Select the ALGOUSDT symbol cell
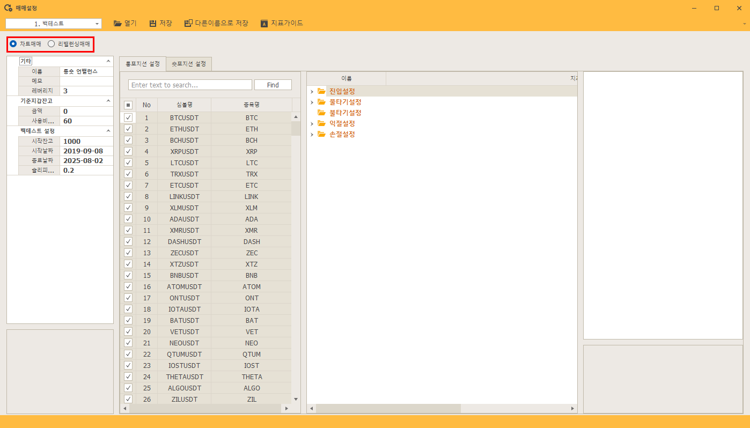Screen dimensions: 750x428 pos(184,388)
